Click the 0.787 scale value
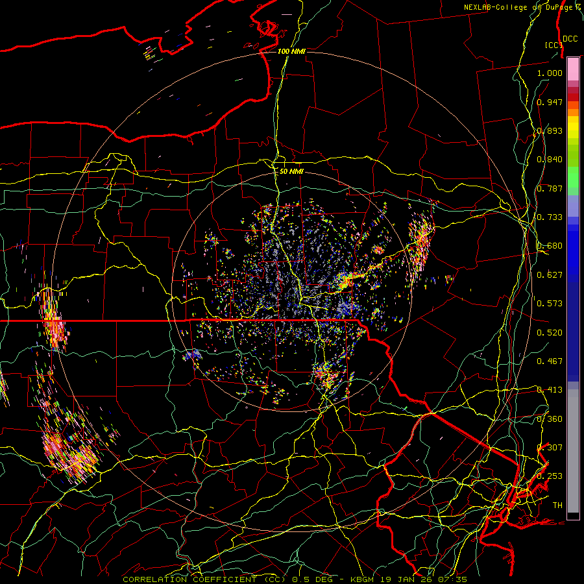Viewport: 584px width, 584px height. 550,188
